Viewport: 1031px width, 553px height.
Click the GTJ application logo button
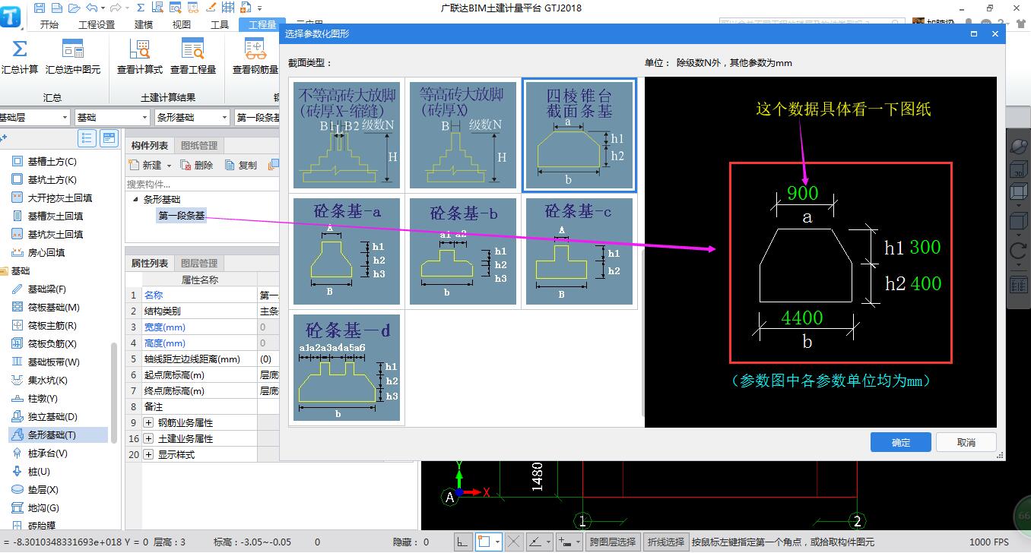coord(11,17)
